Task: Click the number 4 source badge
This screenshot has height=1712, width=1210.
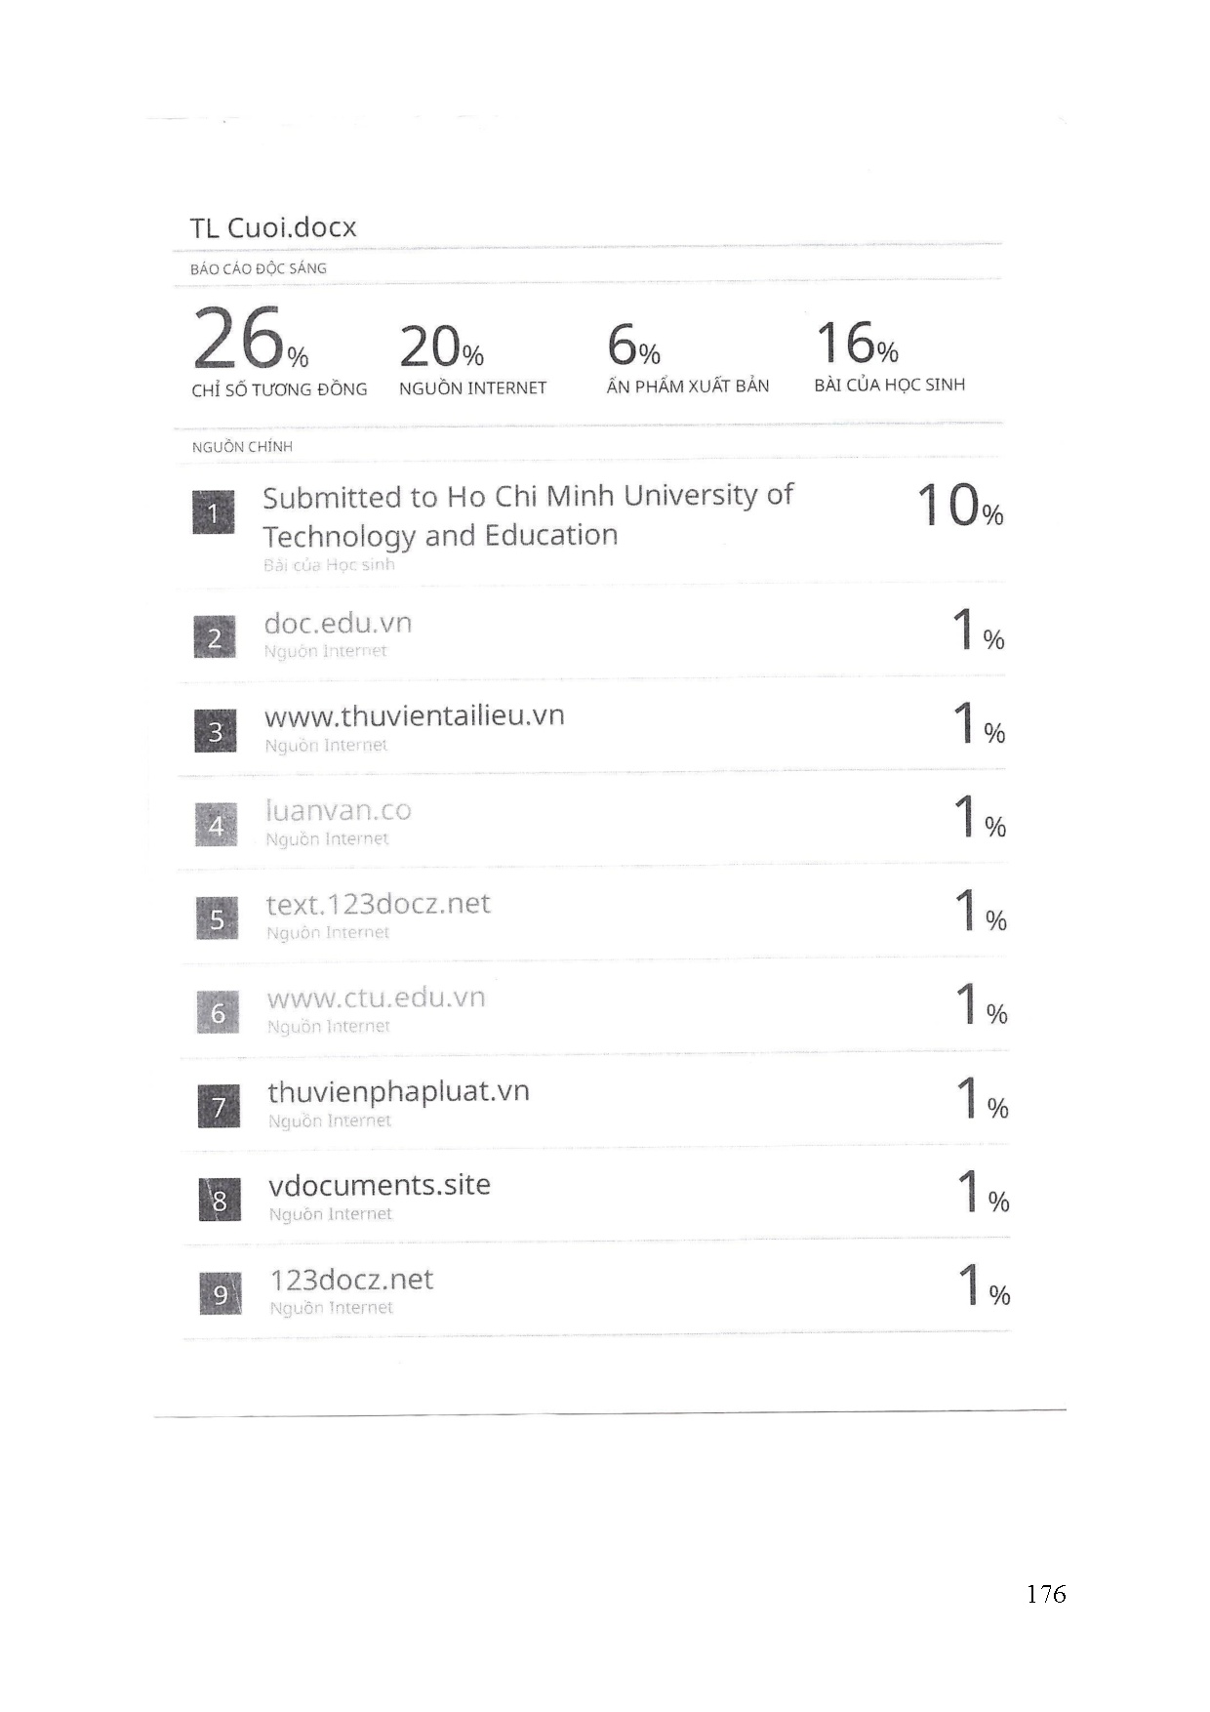Action: click(217, 826)
